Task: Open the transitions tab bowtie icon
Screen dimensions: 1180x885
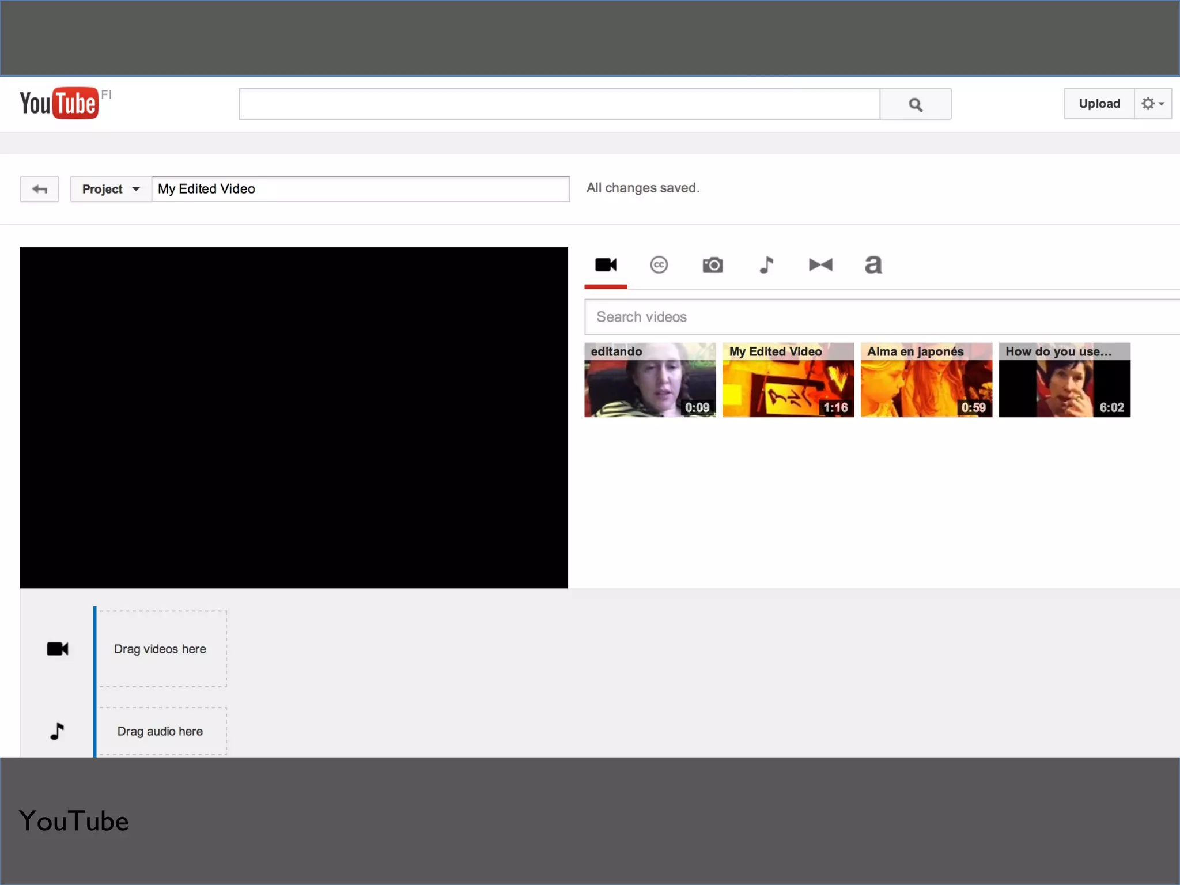Action: tap(820, 265)
